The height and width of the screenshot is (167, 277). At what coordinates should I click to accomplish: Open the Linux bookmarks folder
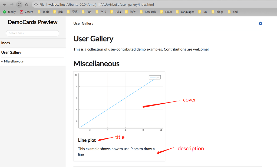click(166, 12)
